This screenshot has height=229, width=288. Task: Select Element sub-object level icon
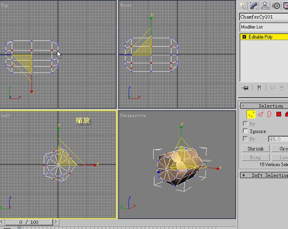287,114
